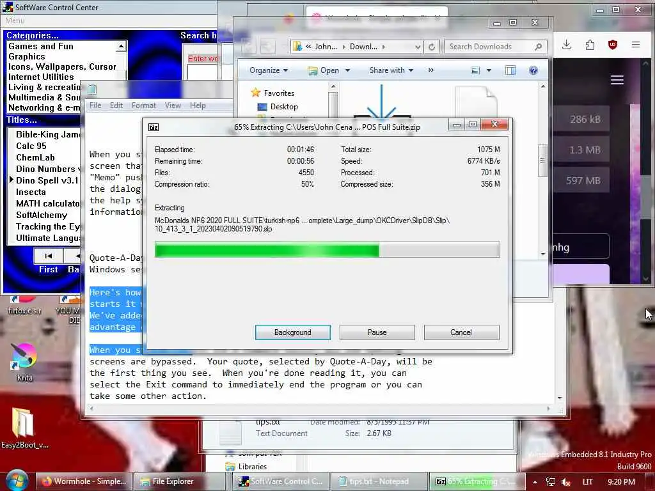Viewport: 655px width, 491px height.
Task: Click the extraction progress bar
Action: [x=327, y=250]
